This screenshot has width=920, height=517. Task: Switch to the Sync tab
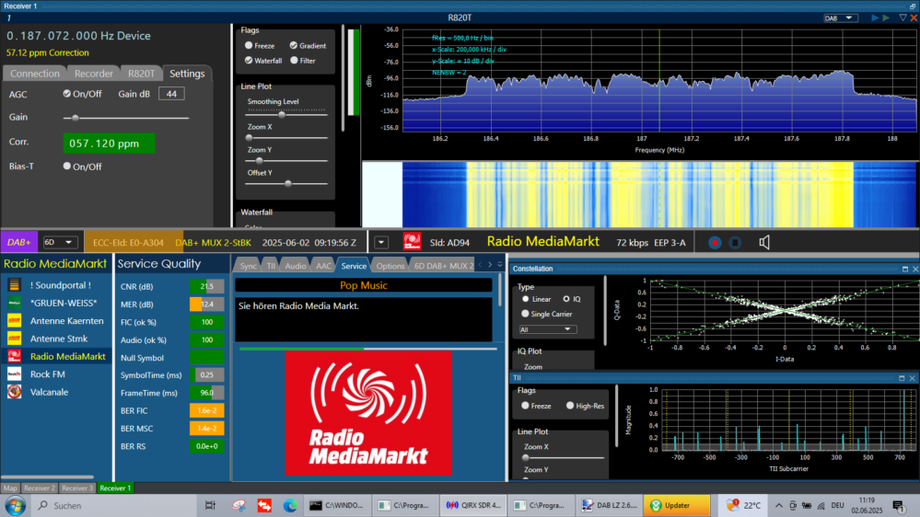pyautogui.click(x=248, y=266)
